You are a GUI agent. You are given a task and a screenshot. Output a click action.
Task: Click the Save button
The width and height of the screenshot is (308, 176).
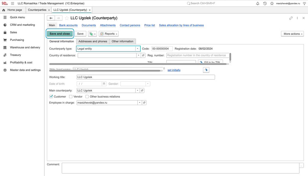(x=80, y=34)
